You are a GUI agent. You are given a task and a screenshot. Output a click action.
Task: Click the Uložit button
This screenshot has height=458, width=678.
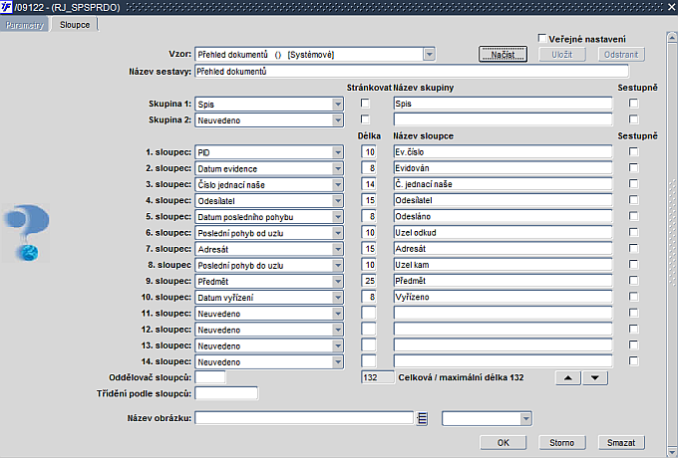click(x=562, y=55)
